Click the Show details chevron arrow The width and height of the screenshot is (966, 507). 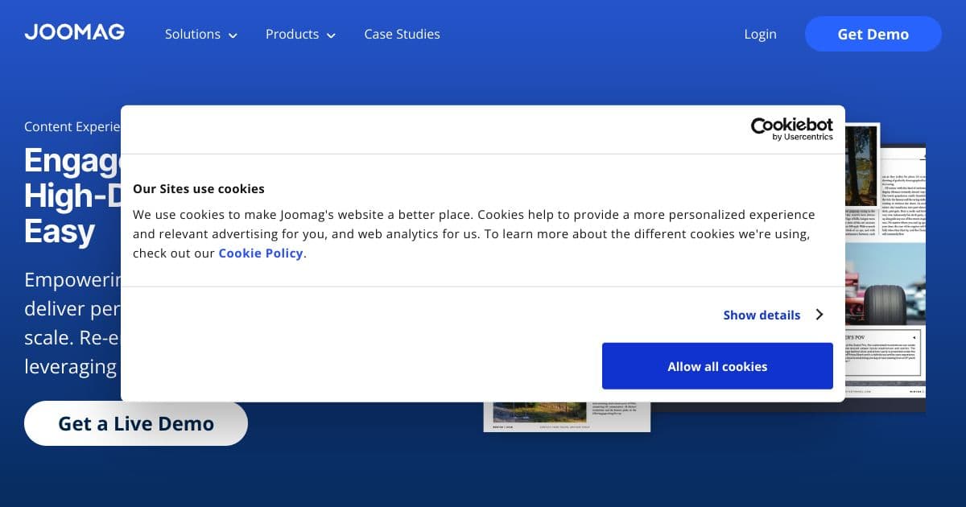coord(819,315)
